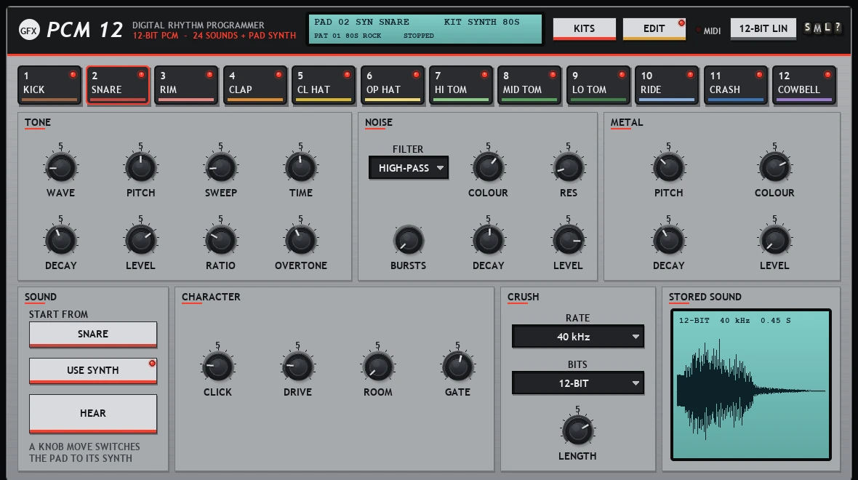Select pad 10 RIDE
The height and width of the screenshot is (480, 858).
(x=667, y=85)
